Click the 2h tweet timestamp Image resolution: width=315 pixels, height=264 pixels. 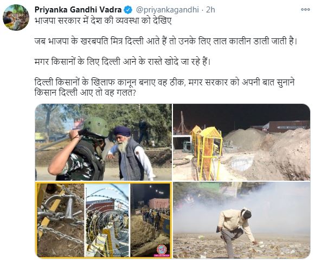click(x=210, y=10)
